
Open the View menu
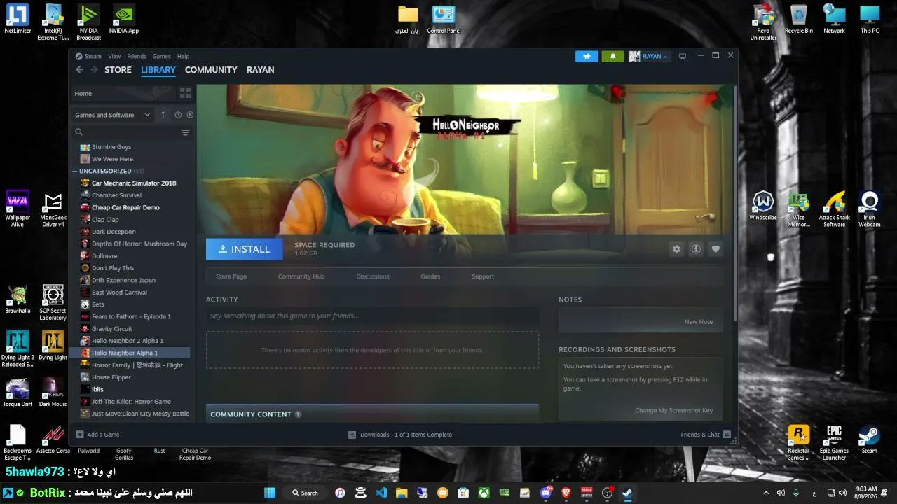coord(114,56)
